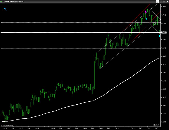
Task: Click the current price marker 0.6942
Action: (164, 32)
